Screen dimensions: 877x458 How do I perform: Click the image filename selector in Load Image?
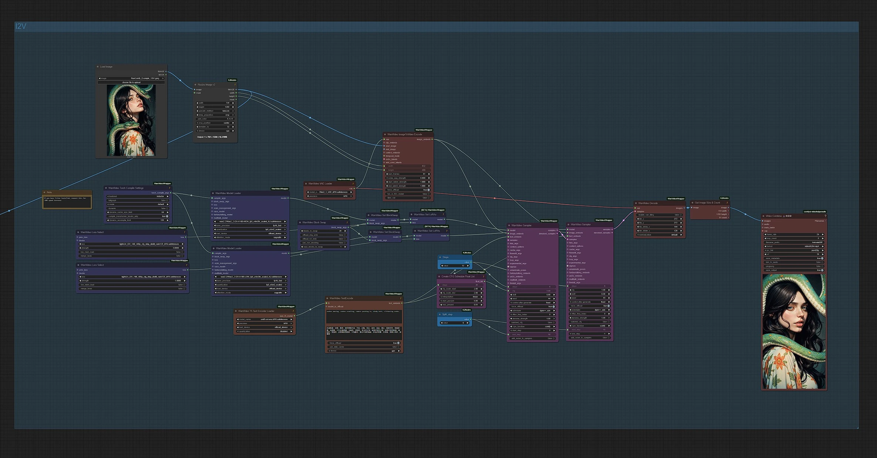[131, 78]
